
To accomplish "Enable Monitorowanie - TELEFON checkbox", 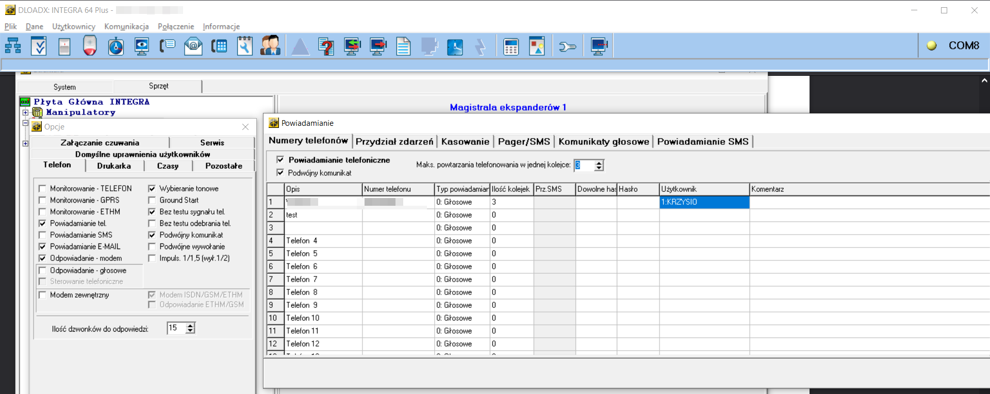I will (x=42, y=189).
